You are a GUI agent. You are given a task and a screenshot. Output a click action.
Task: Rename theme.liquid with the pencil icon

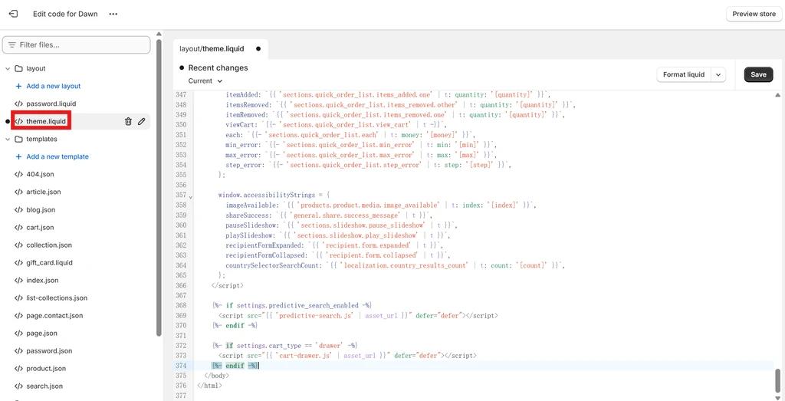click(x=142, y=121)
